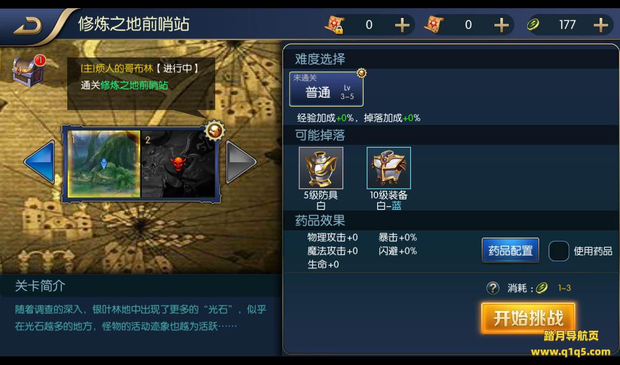
Task: Add more locked scroll tickets with plus
Action: [402, 25]
